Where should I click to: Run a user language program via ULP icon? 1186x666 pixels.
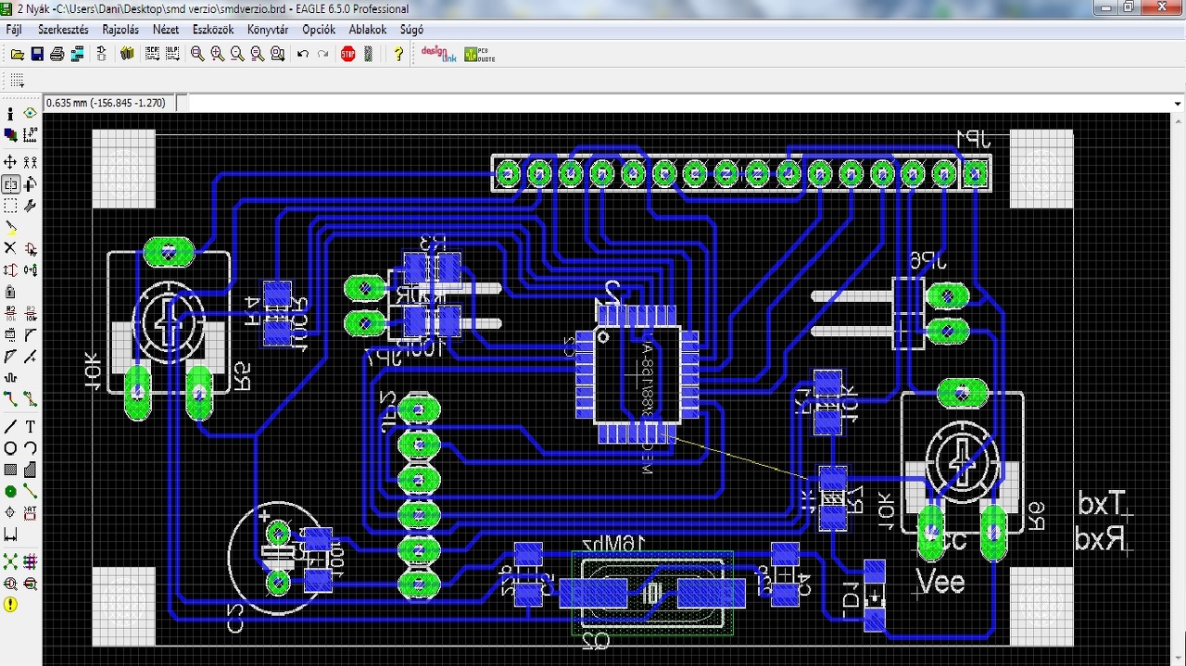point(172,55)
